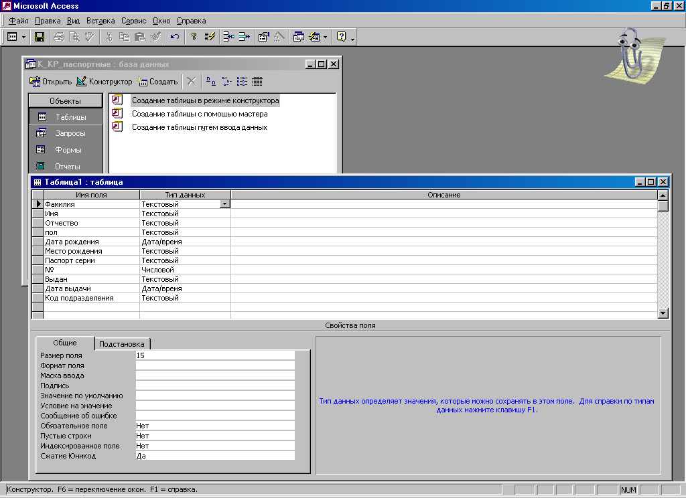
Task: Click the Print Preview icon
Action: (74, 37)
